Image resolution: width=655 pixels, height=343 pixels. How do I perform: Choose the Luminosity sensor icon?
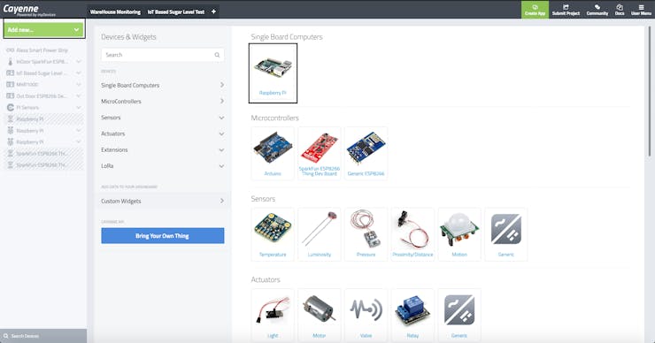tap(320, 234)
